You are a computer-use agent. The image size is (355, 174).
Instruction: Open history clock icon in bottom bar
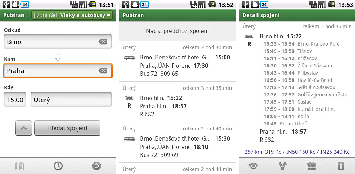(58, 166)
